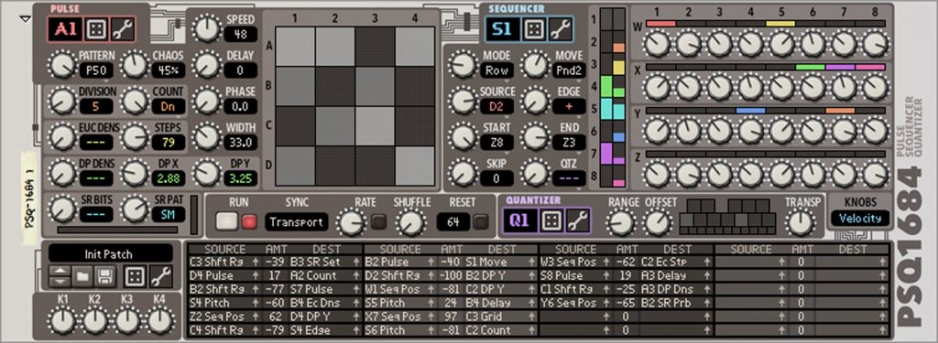This screenshot has width=938, height=343.
Task: Click the K4 macro knob
Action: pyautogui.click(x=159, y=320)
